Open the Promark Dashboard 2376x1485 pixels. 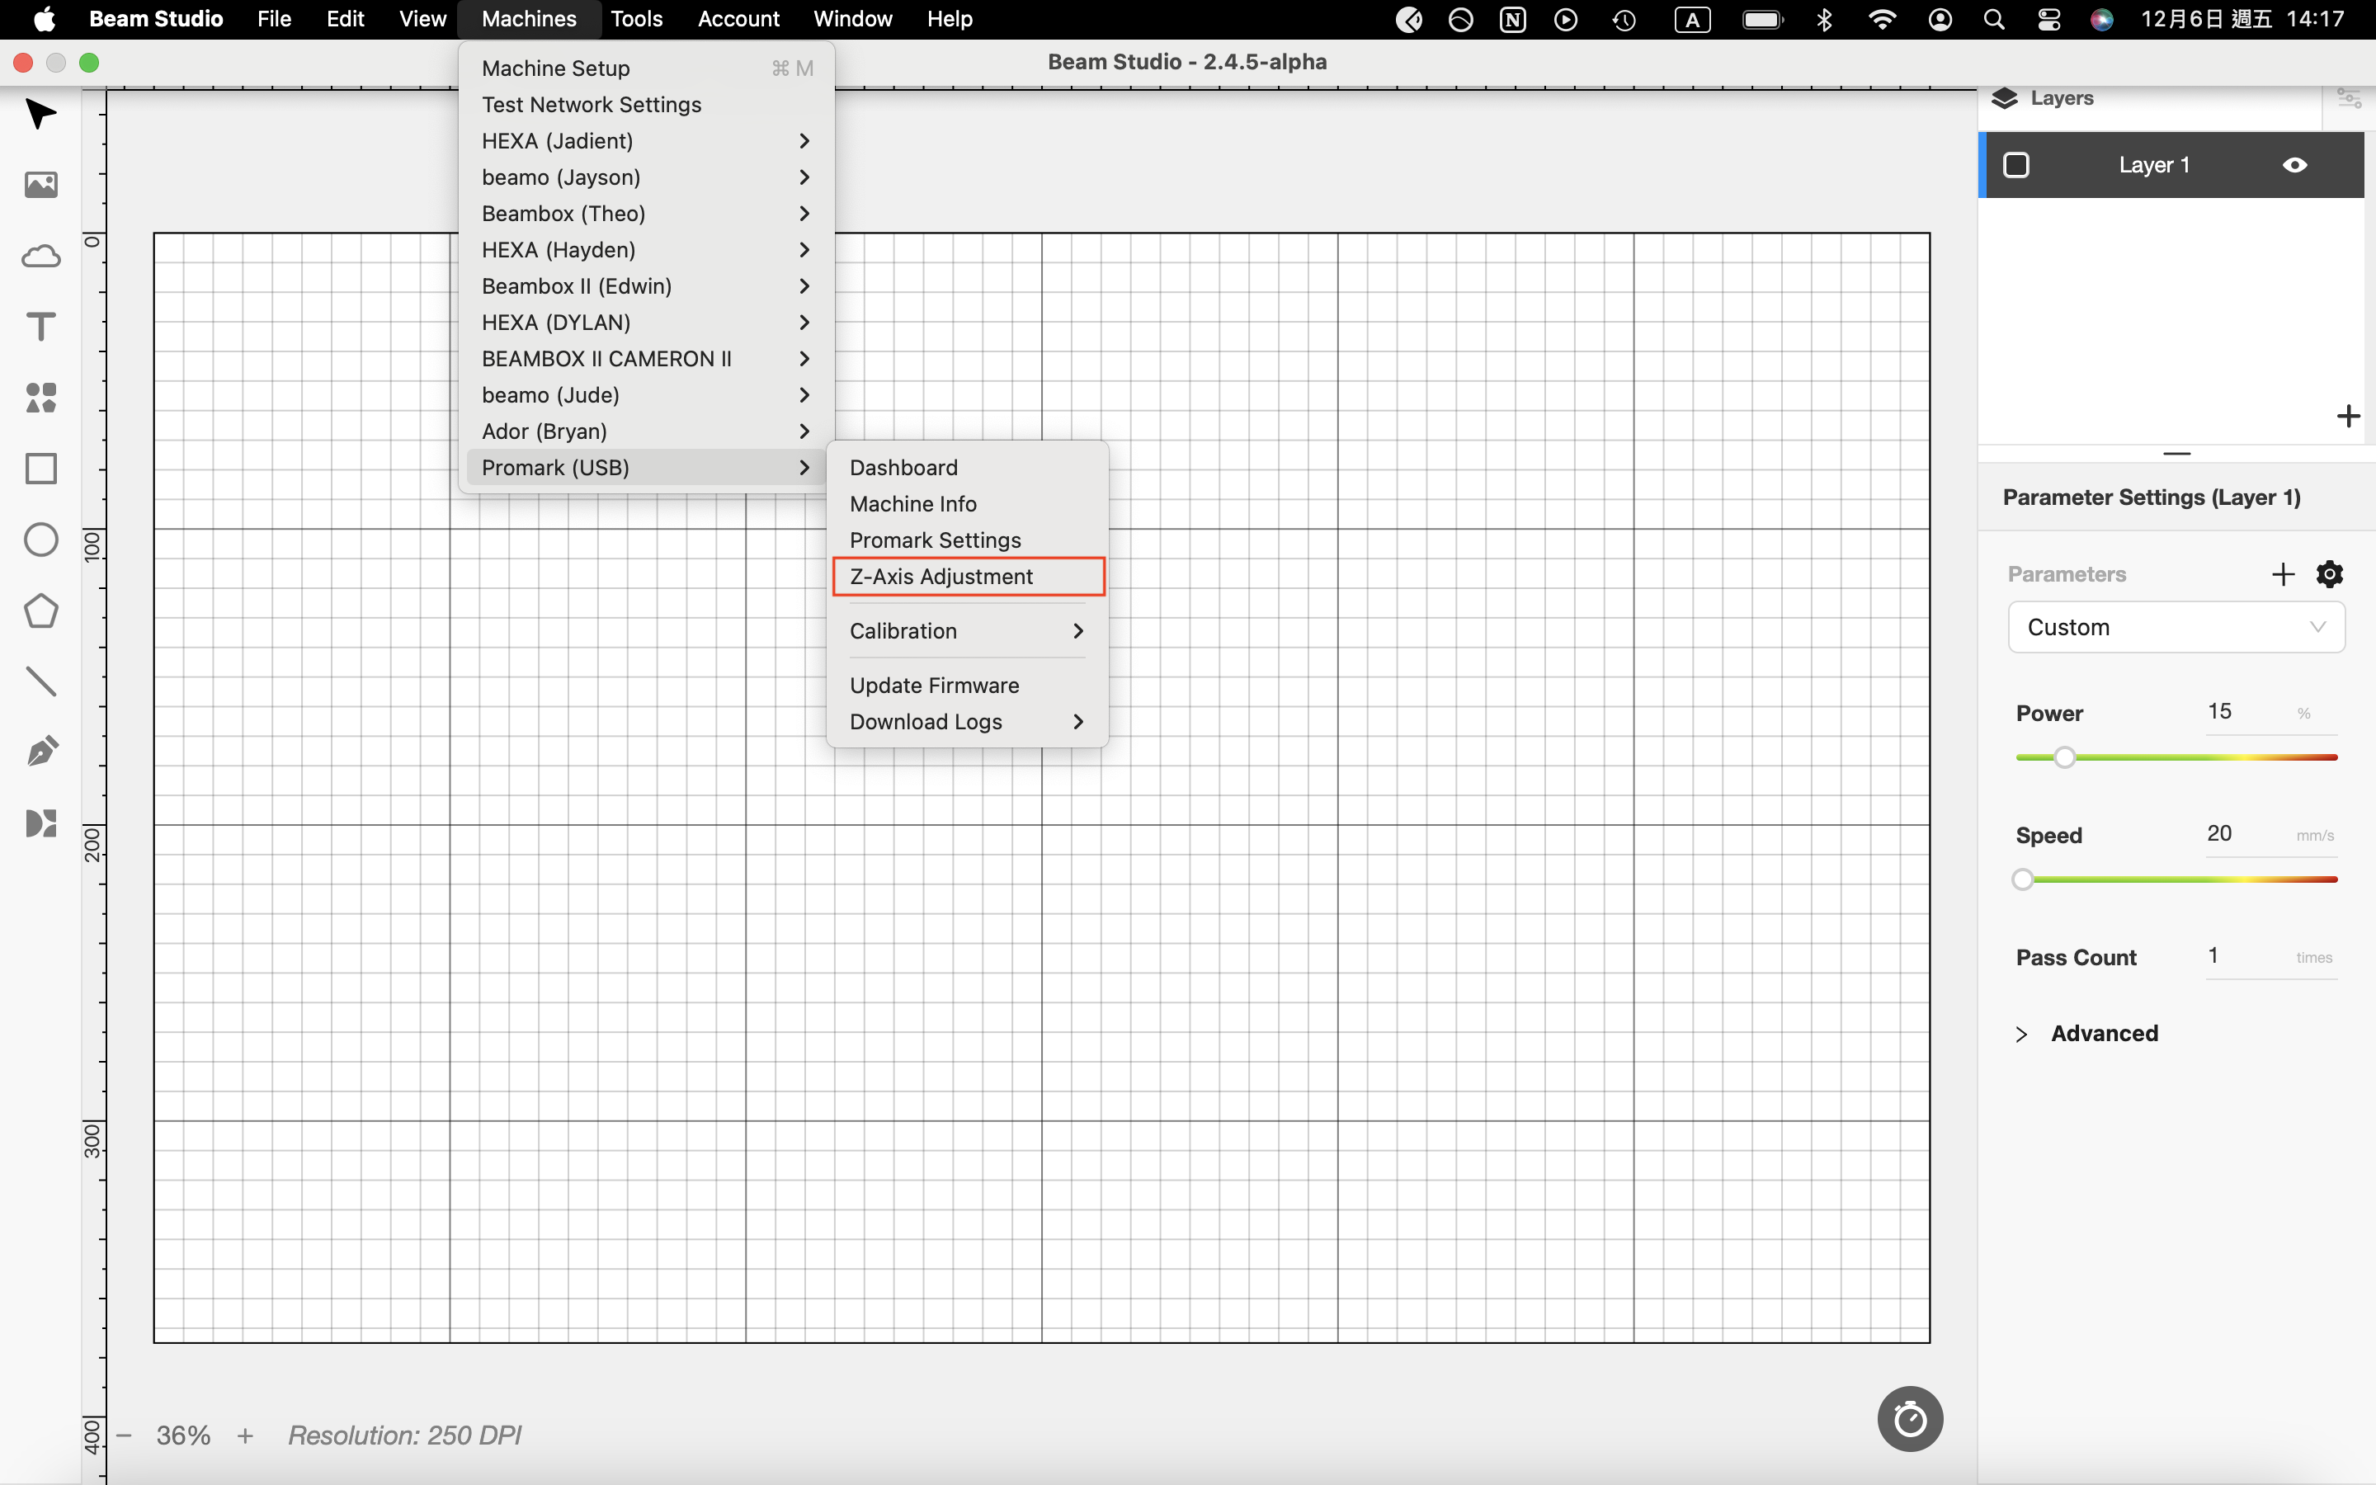[967, 468]
